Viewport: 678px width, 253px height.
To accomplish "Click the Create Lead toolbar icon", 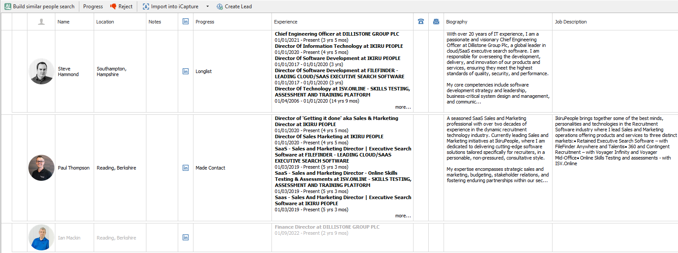I will (220, 7).
